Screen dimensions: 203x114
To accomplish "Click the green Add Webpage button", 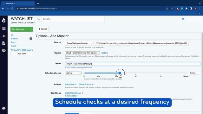I will coord(20,29).
